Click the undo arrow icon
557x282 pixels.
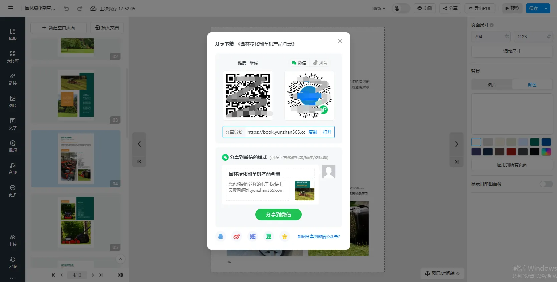[66, 8]
